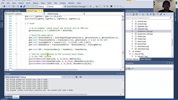Toggle a bookmark with the bookmark icon
Viewport: 178px width, 100px height.
click(111, 6)
